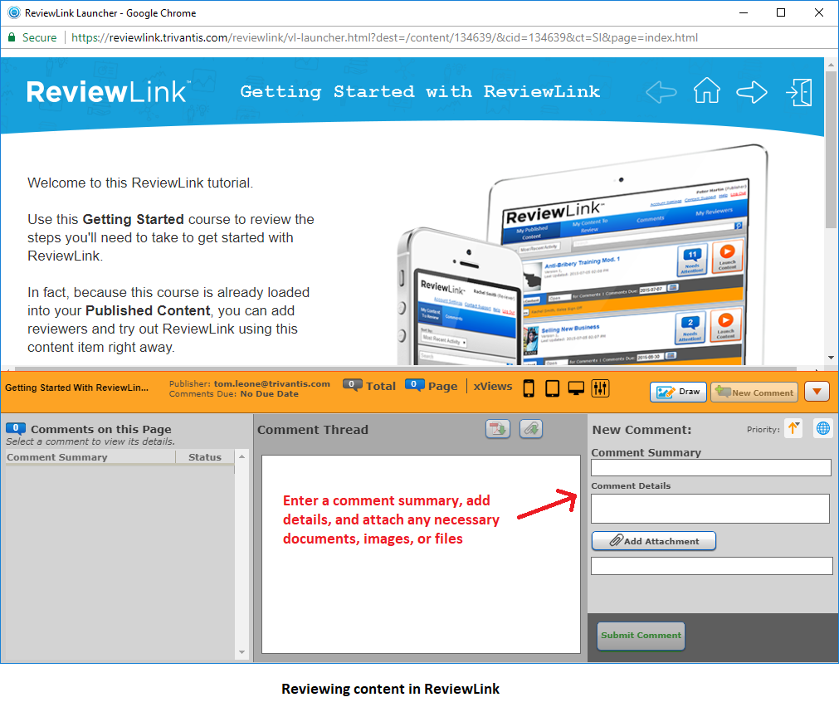Click the Comment Thread message area
The width and height of the screenshot is (839, 707).
tap(421, 554)
